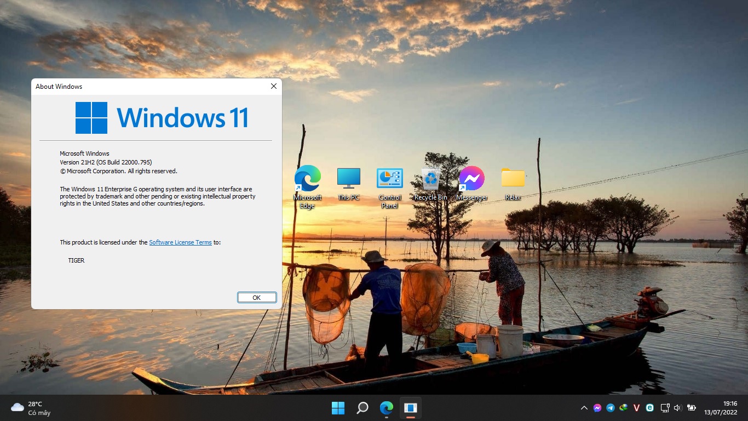The width and height of the screenshot is (748, 421).
Task: Select the Messenger desktop shortcut
Action: 471,184
